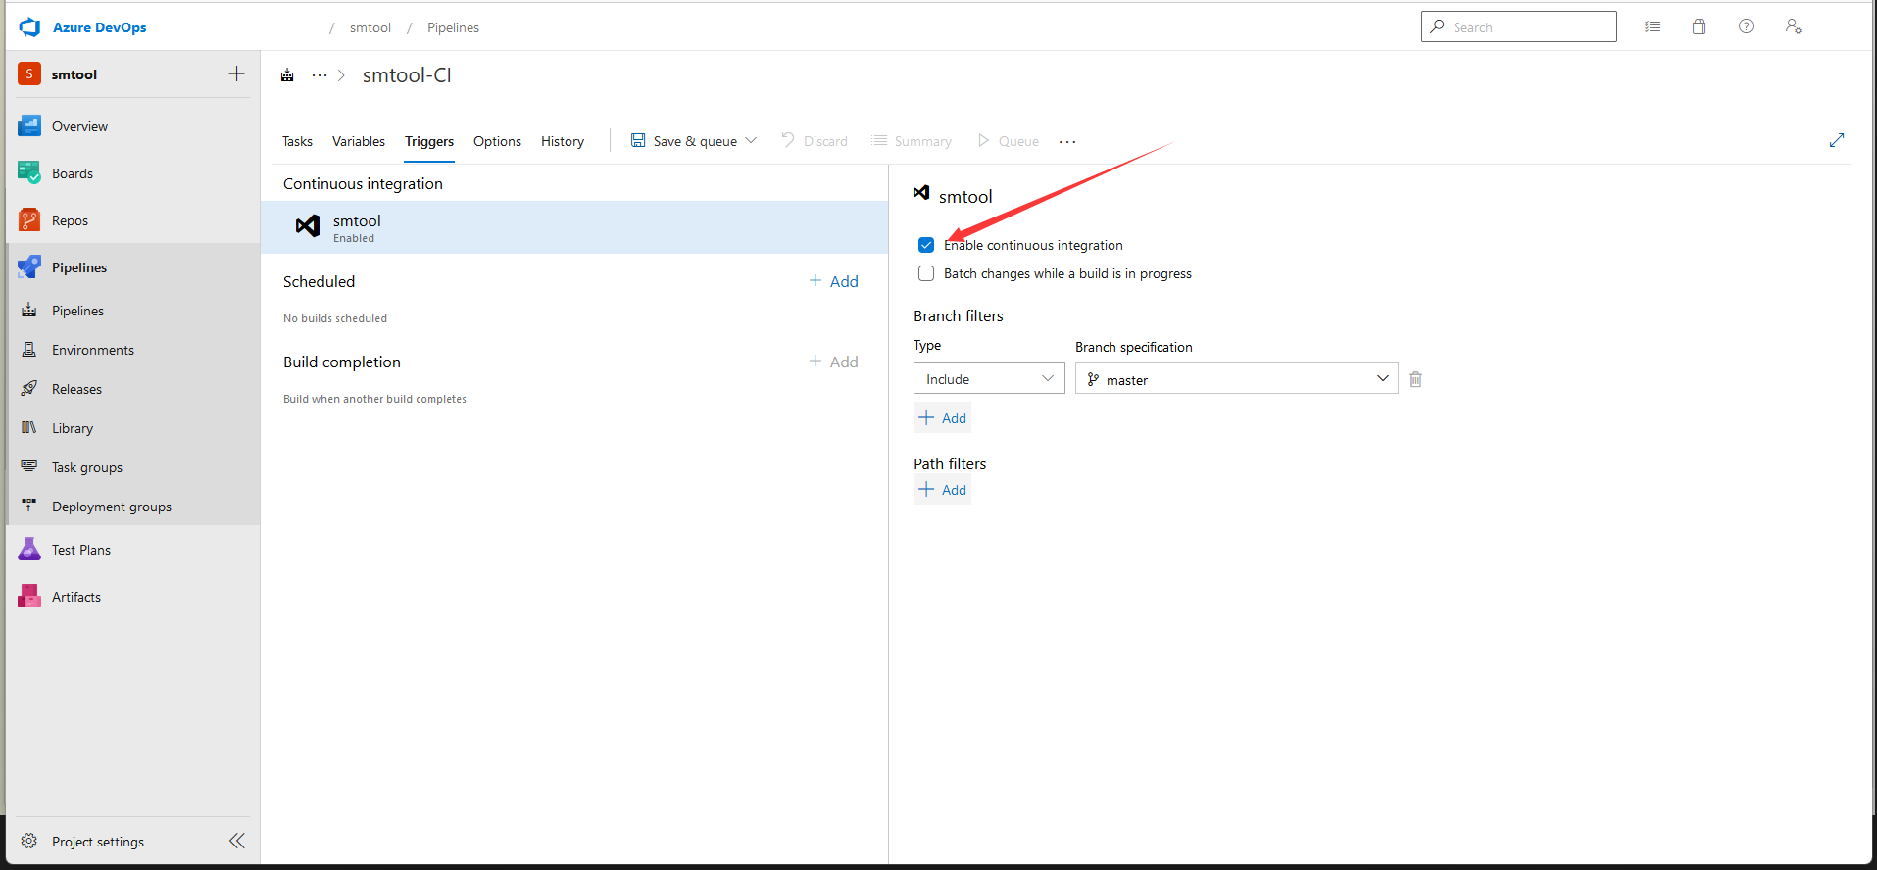Click the plus icon next to smtool project
Viewport: 1877px width, 870px height.
236,74
